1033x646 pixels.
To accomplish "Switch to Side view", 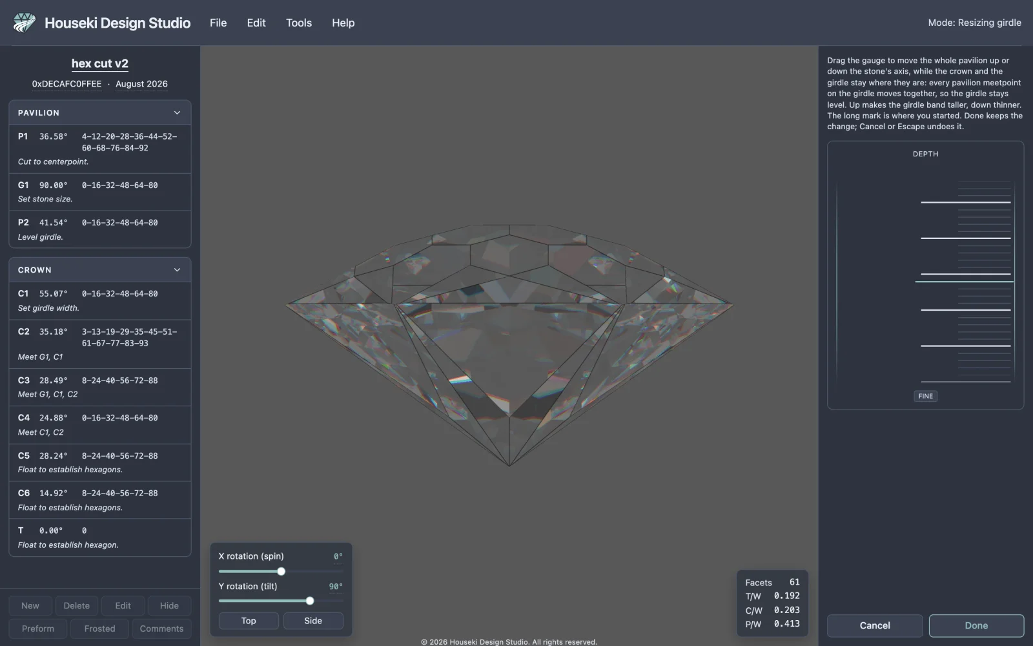I will pos(313,621).
